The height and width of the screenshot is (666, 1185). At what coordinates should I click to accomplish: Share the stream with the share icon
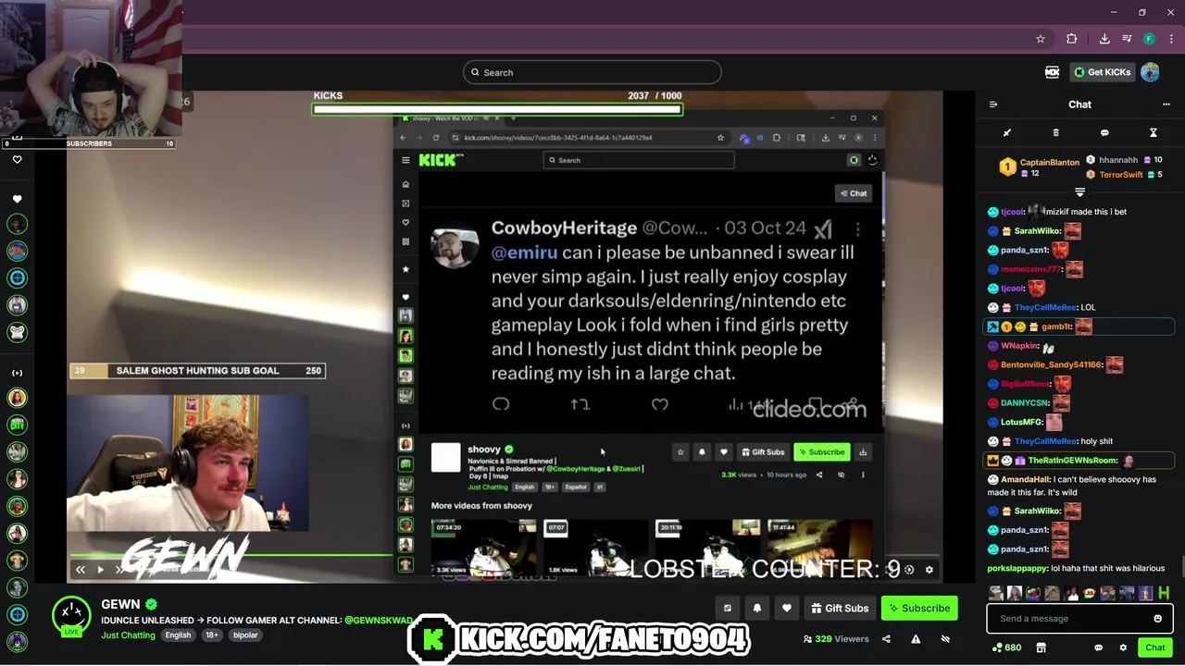886,639
